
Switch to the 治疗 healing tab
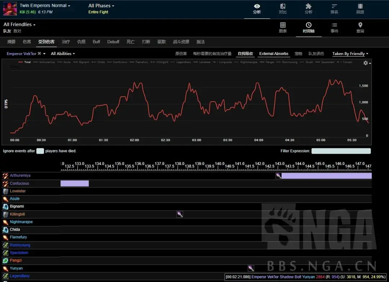(66, 42)
